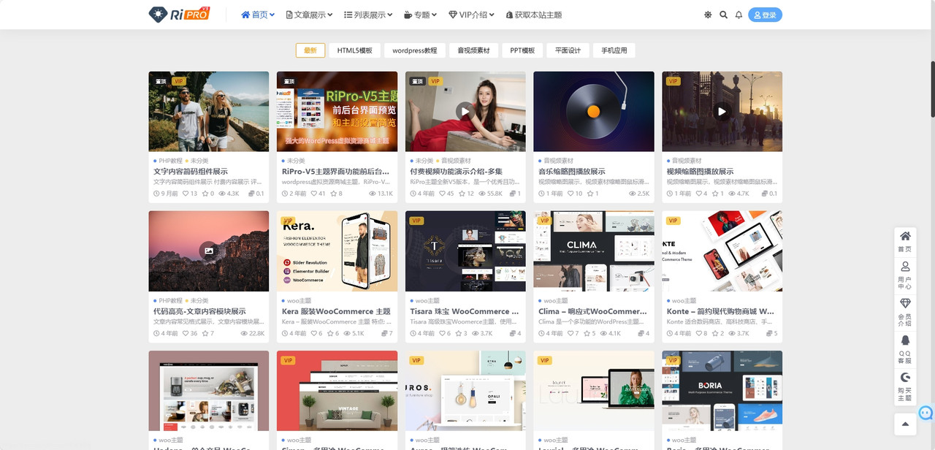Open RiPro-V5主题 preview thumbnail
Image resolution: width=935 pixels, height=450 pixels.
pyautogui.click(x=337, y=111)
